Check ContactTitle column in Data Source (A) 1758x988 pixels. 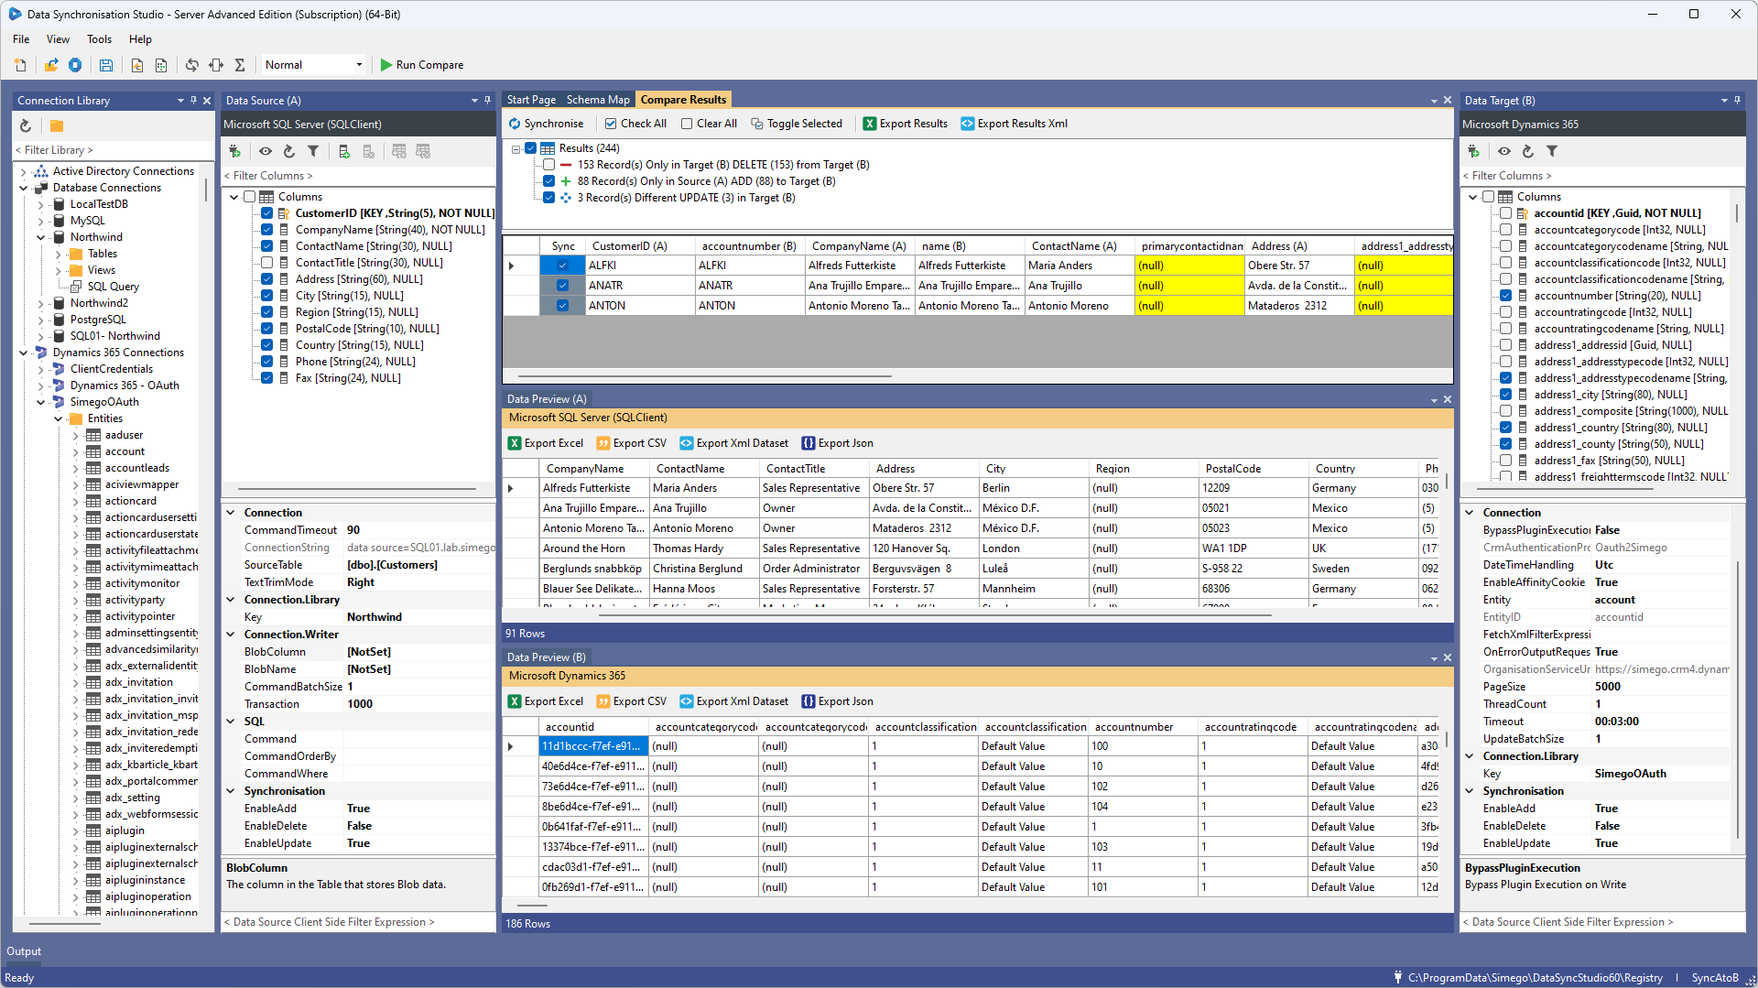click(x=267, y=263)
